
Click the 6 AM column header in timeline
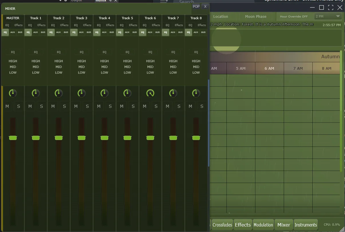(x=269, y=69)
